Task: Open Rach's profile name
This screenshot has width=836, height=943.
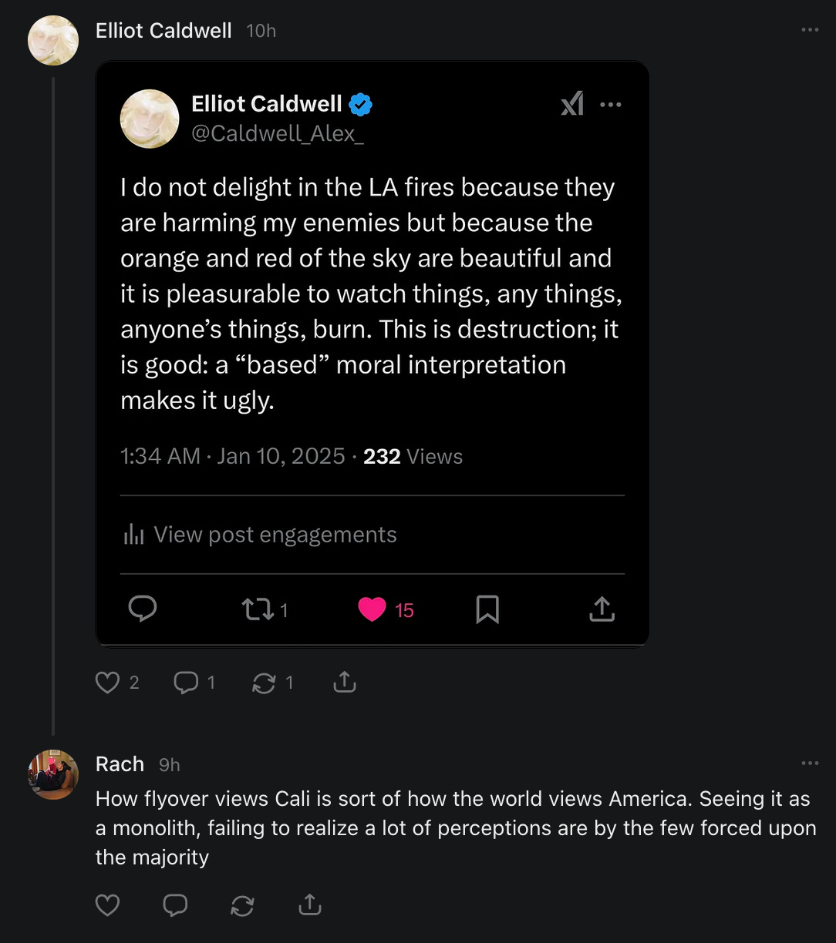Action: [120, 764]
